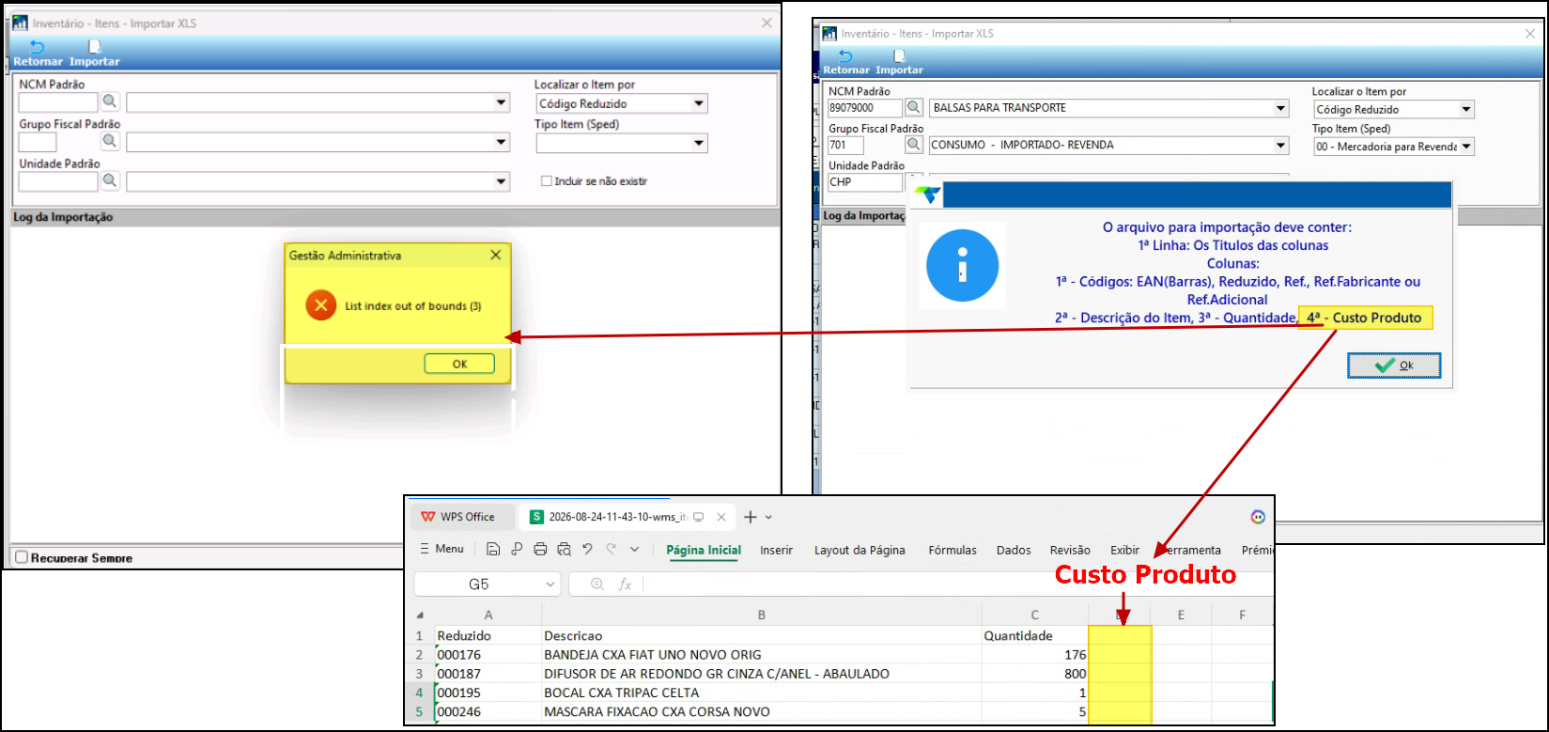This screenshot has width=1549, height=732.
Task: Open Layout da Página ribbon tab
Action: tap(860, 550)
